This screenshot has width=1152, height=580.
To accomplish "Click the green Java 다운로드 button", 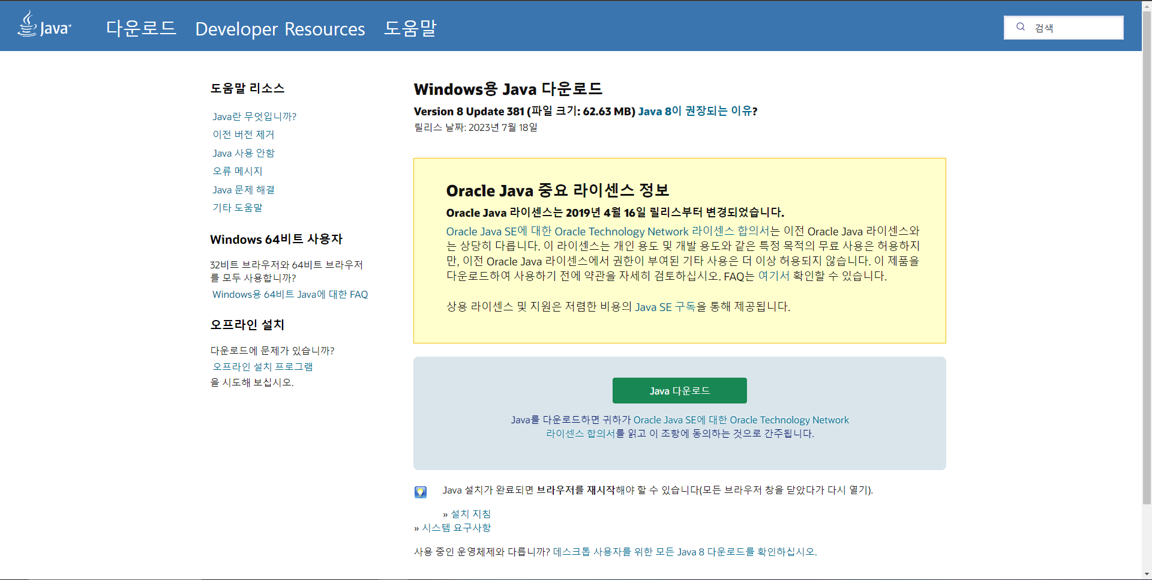I will pyautogui.click(x=680, y=391).
